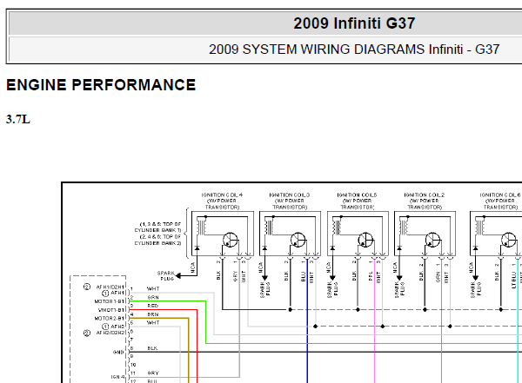Click the "GRN" wire label at pin 2

point(153,297)
